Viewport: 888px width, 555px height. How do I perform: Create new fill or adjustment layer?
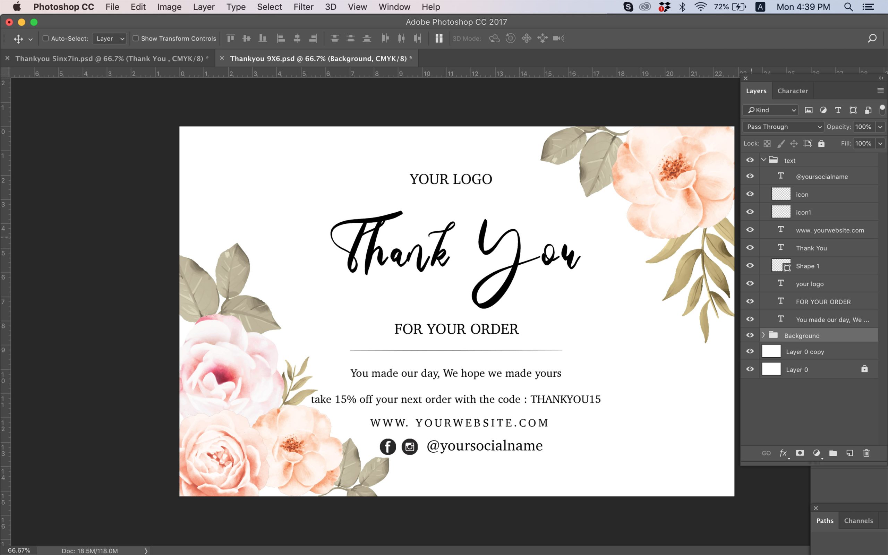[817, 453]
